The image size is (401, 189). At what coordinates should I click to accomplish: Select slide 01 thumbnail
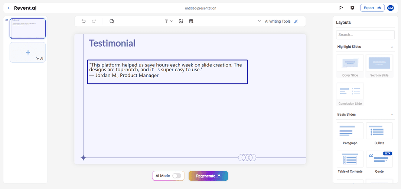coord(27,28)
